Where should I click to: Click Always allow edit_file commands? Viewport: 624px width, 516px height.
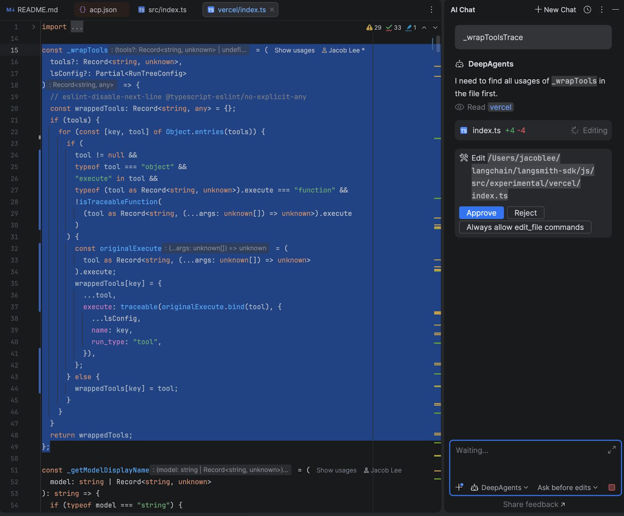tap(525, 227)
